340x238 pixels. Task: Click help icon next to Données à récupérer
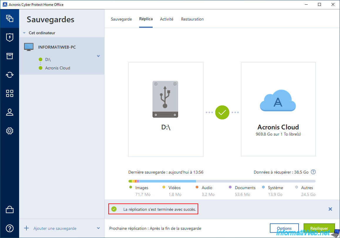313,172
